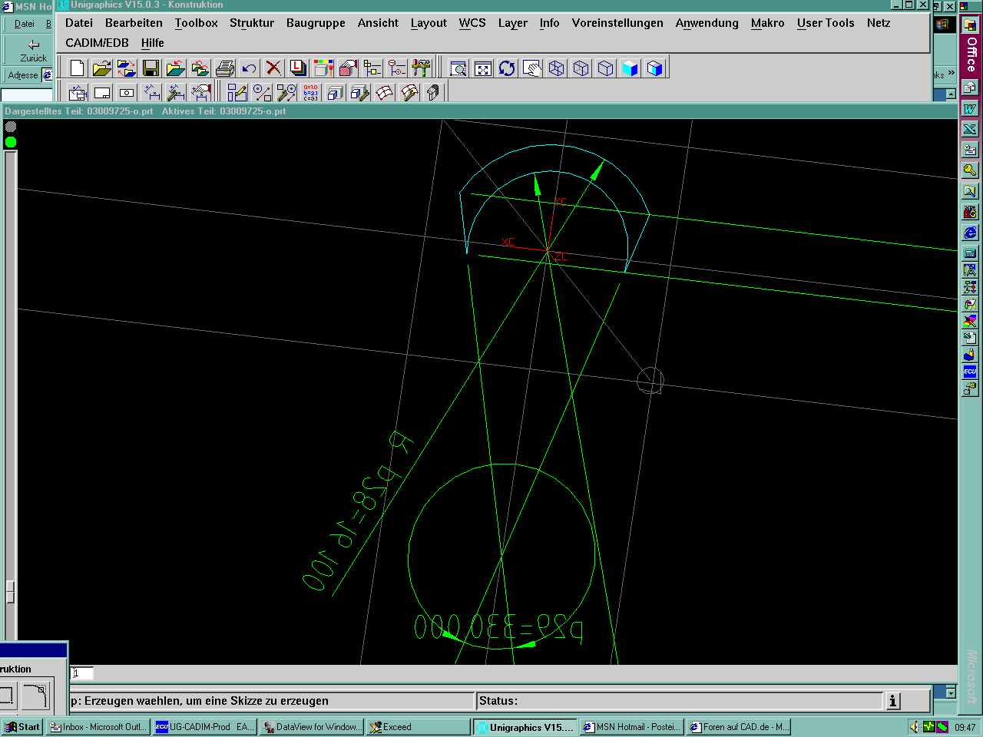Click the New file icon
The image size is (983, 737).
click(77, 68)
